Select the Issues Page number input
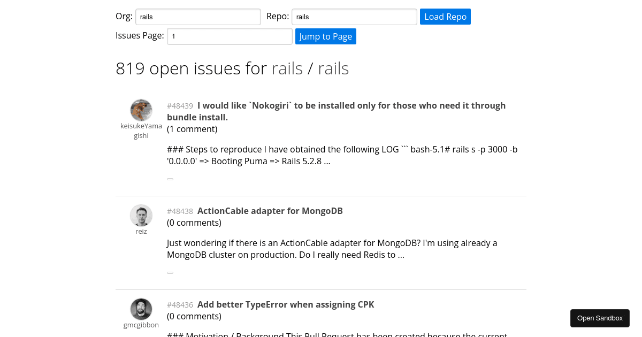 point(230,36)
